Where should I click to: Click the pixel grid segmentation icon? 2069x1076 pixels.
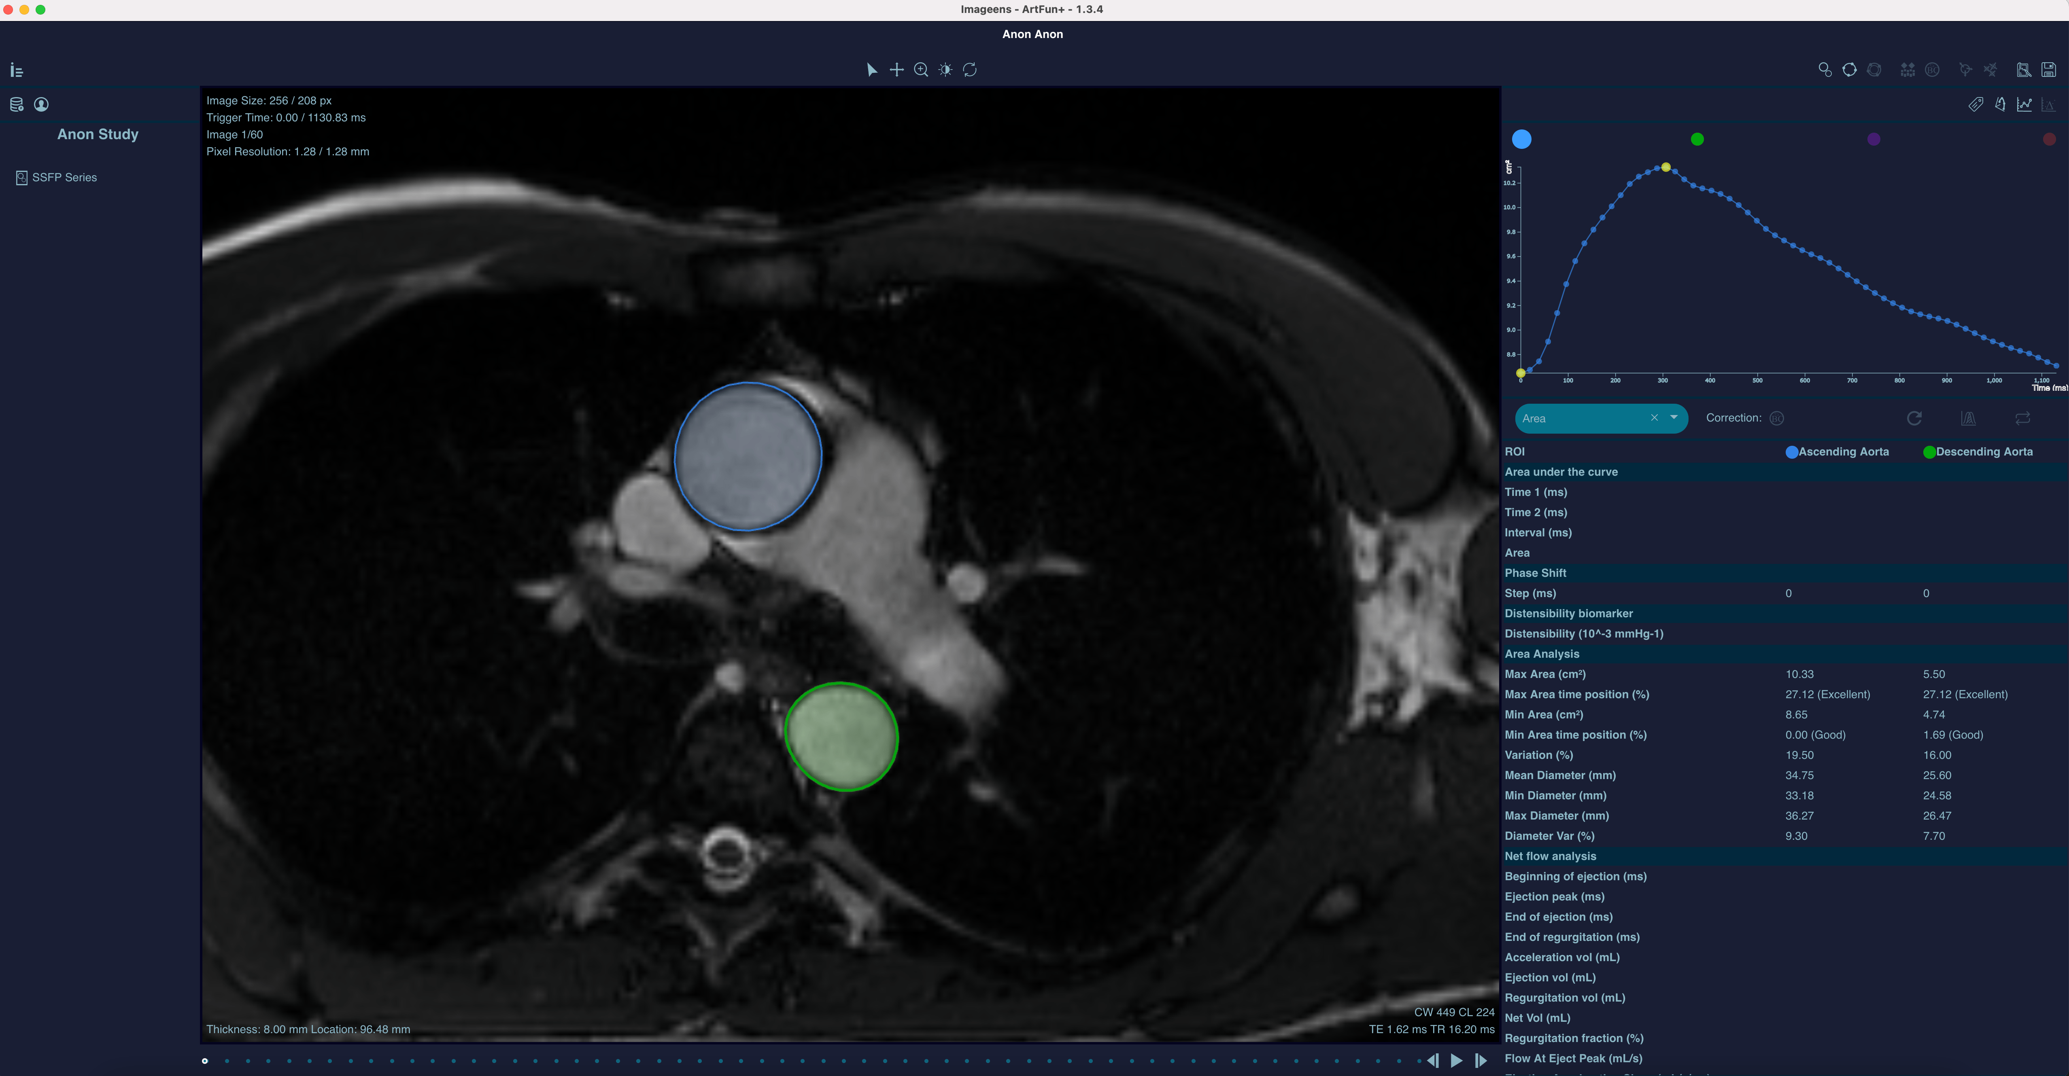coord(1908,70)
